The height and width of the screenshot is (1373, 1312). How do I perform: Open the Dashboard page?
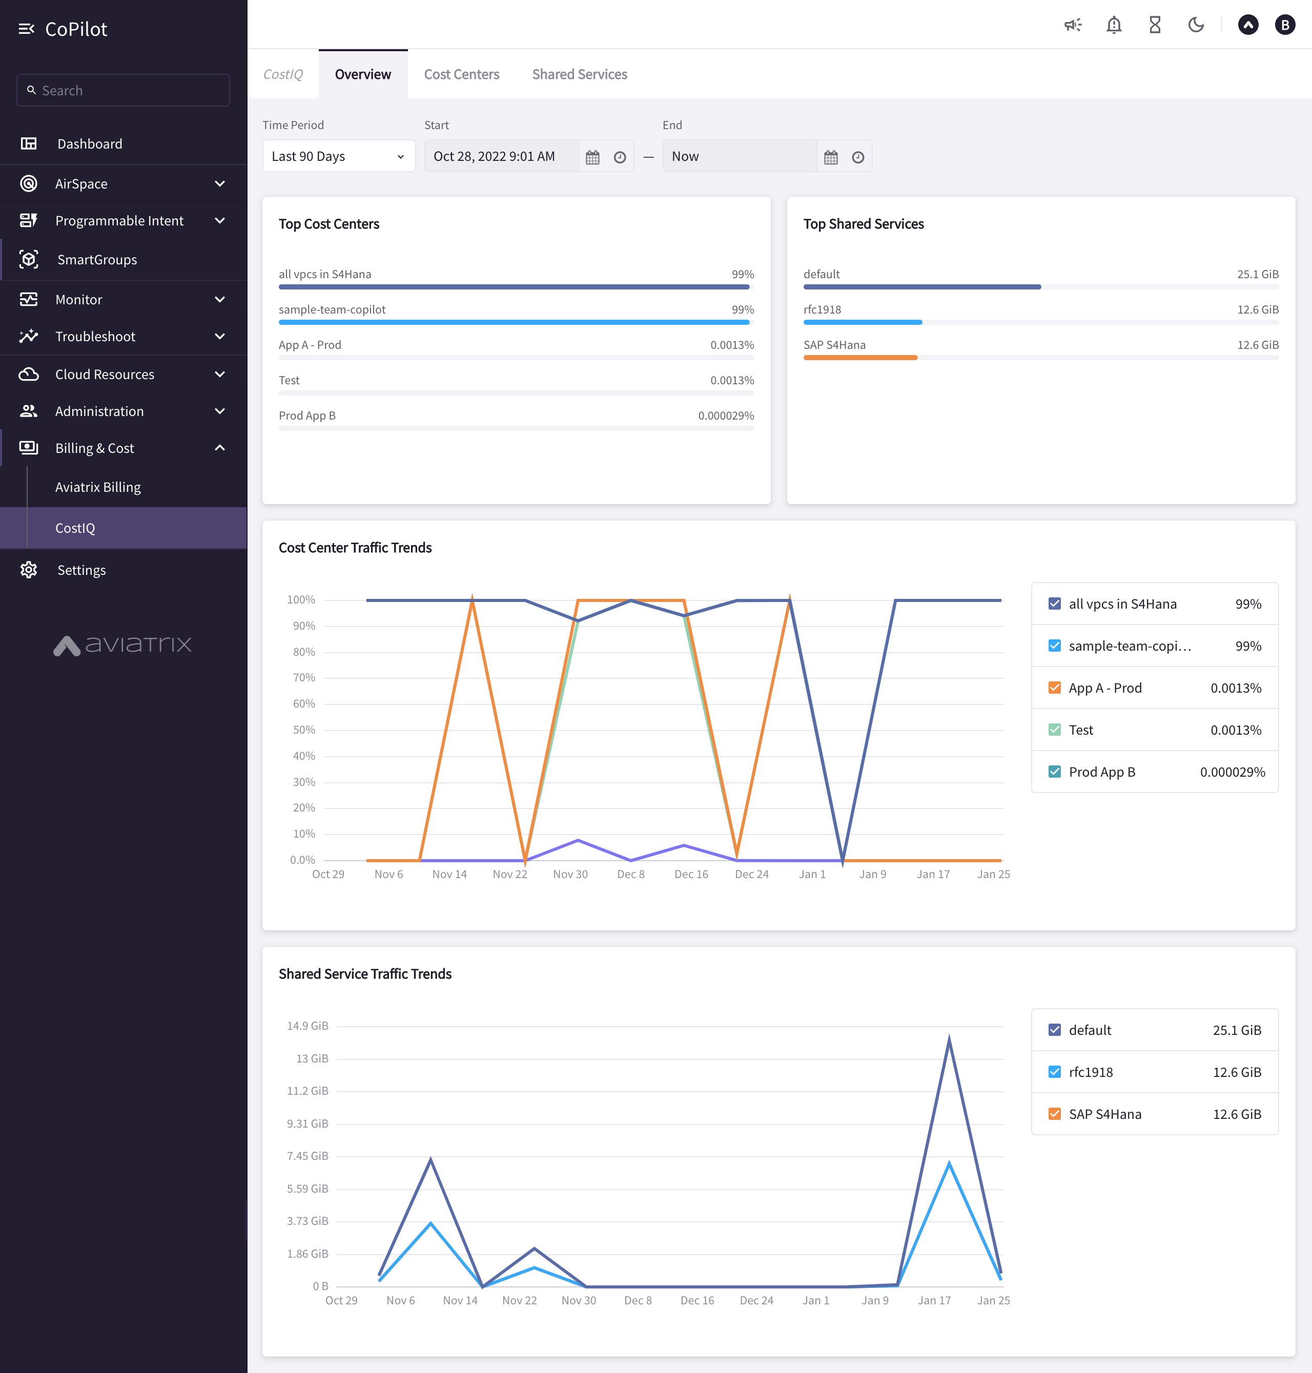[x=90, y=144]
